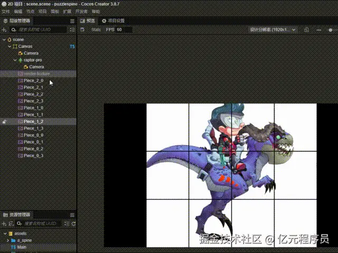Select the 资源管理器 panel tab
This screenshot has width=338, height=253.
[17, 215]
